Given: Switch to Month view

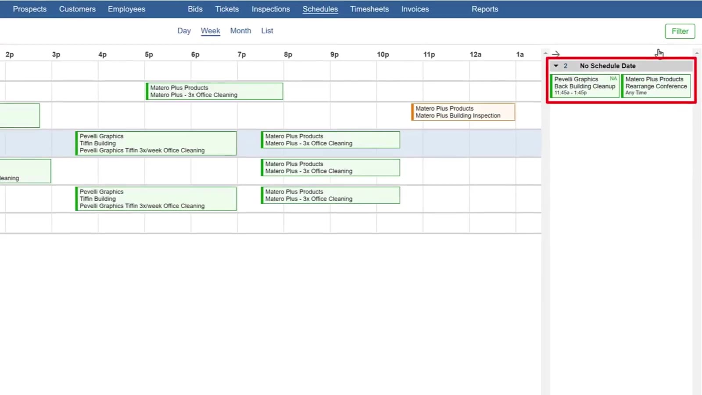Looking at the screenshot, I should [x=240, y=31].
